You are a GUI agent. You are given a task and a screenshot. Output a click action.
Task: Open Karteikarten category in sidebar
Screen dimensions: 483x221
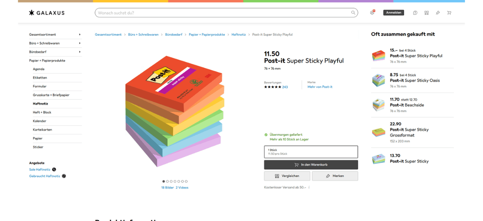coord(42,129)
